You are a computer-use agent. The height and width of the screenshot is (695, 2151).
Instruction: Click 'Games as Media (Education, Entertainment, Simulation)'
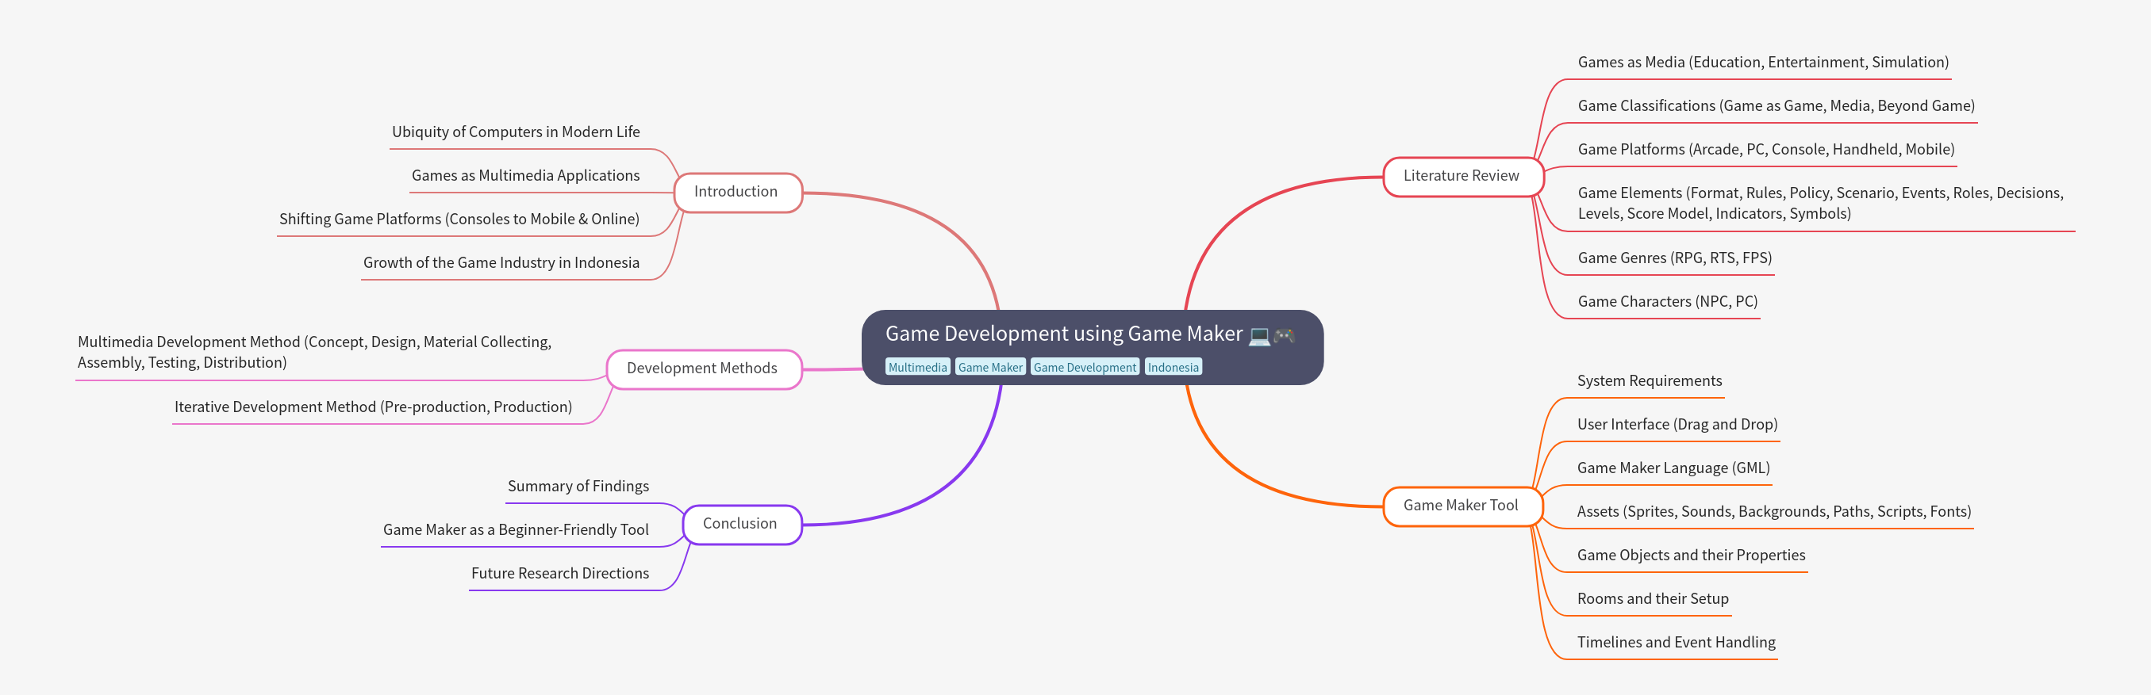click(x=1763, y=62)
